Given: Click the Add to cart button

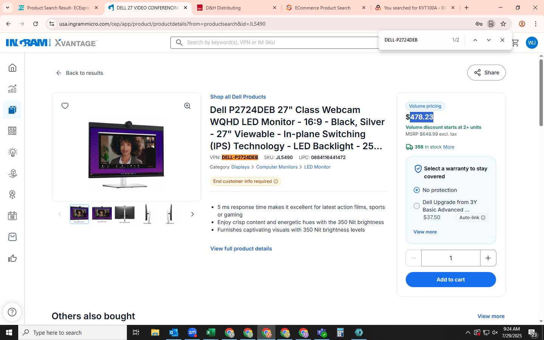Looking at the screenshot, I should click(x=451, y=280).
